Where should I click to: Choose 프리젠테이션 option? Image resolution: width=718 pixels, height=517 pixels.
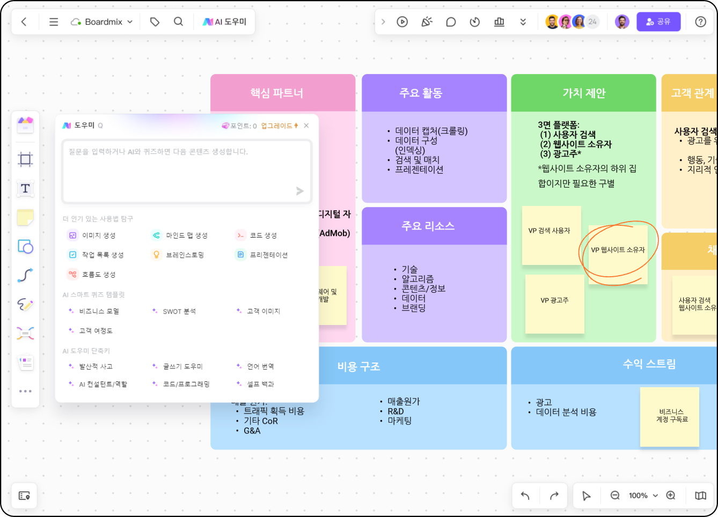(x=261, y=255)
